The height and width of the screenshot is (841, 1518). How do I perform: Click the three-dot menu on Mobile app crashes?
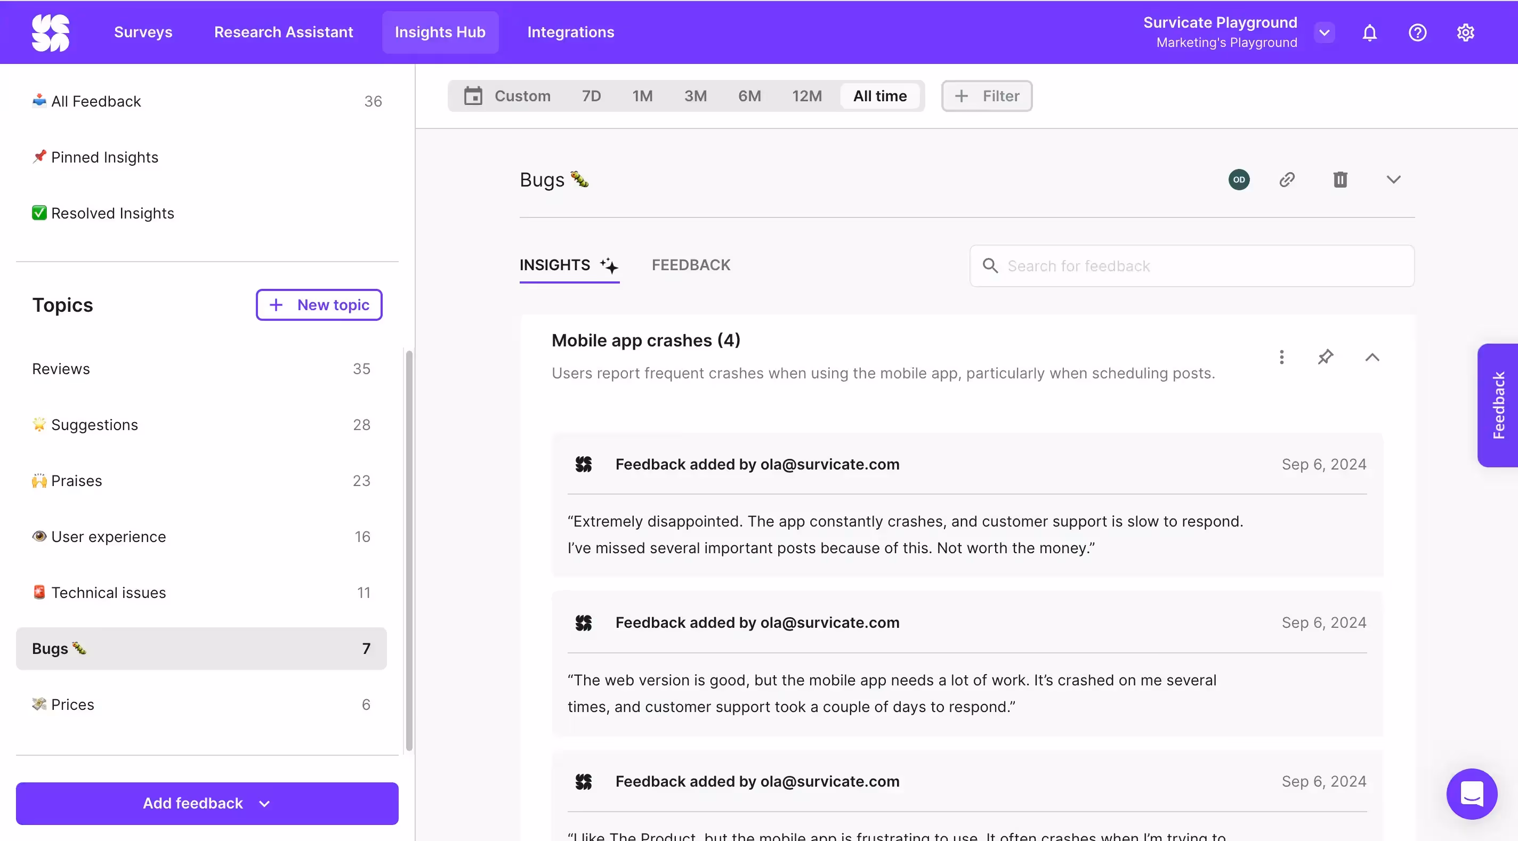(1282, 357)
